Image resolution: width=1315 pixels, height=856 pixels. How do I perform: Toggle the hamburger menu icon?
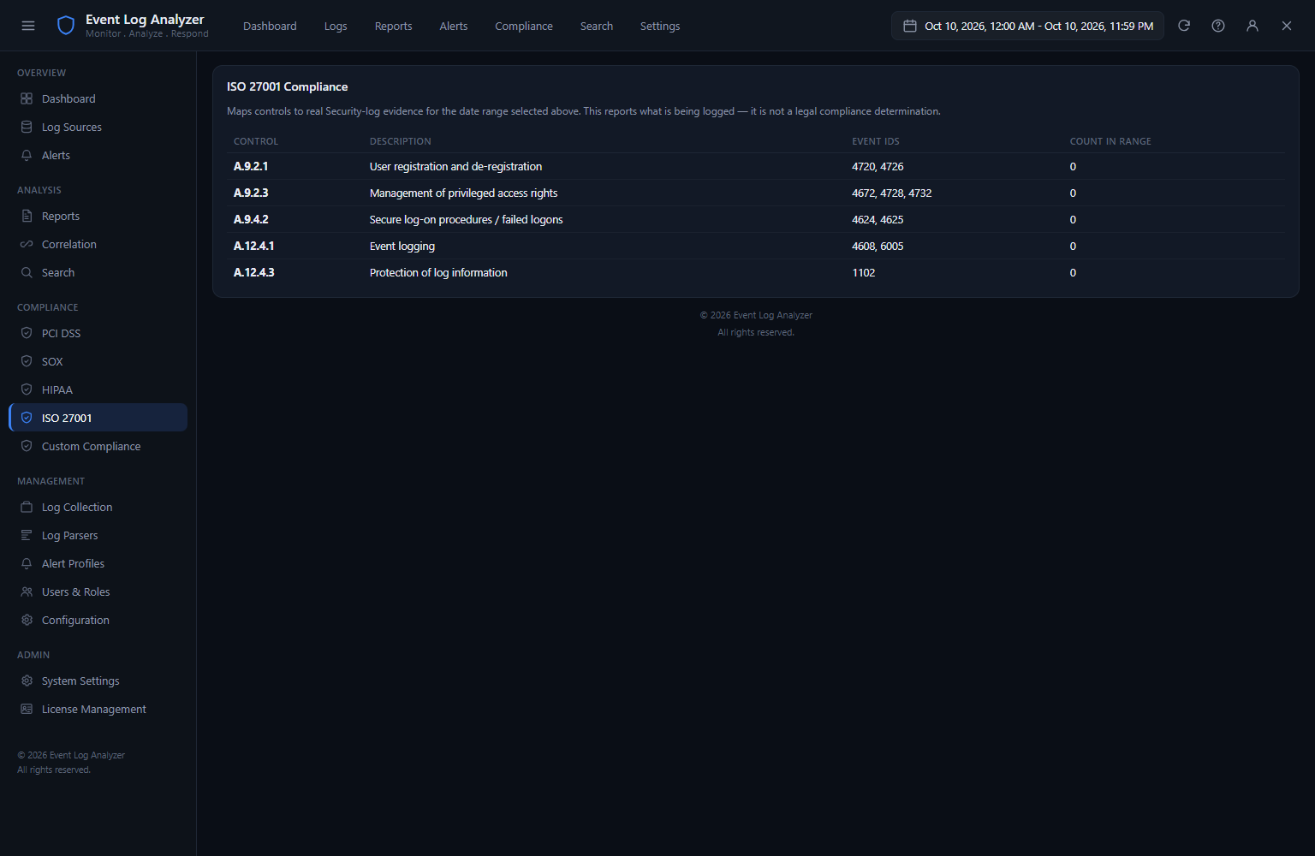pos(28,26)
